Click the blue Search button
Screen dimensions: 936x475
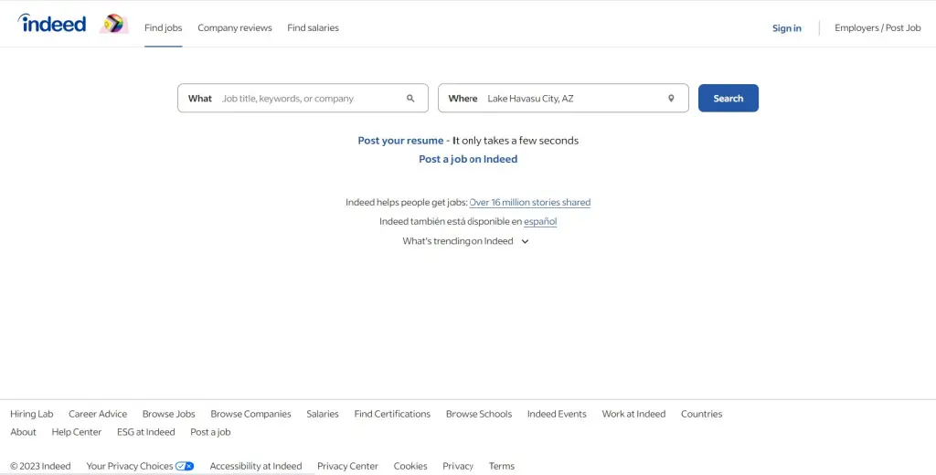click(x=729, y=98)
